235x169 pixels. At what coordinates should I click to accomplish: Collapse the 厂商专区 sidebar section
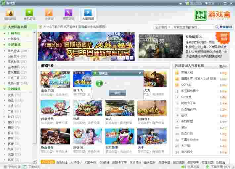click(4, 33)
